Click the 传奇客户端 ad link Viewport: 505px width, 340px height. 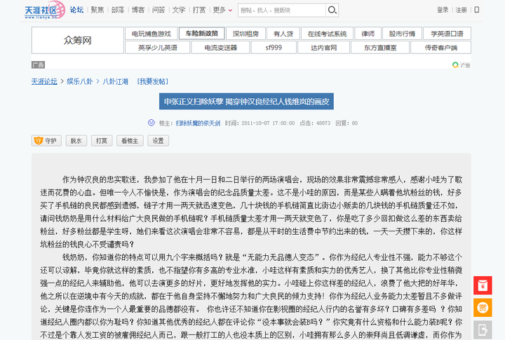[441, 48]
